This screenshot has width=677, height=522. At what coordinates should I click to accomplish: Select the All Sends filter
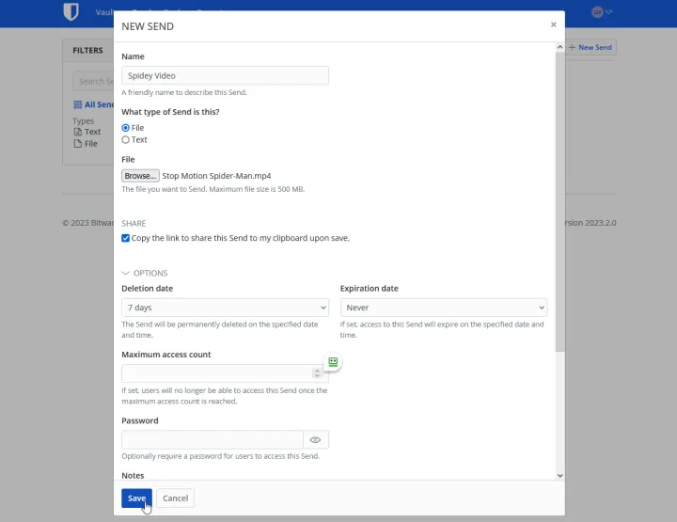(93, 104)
